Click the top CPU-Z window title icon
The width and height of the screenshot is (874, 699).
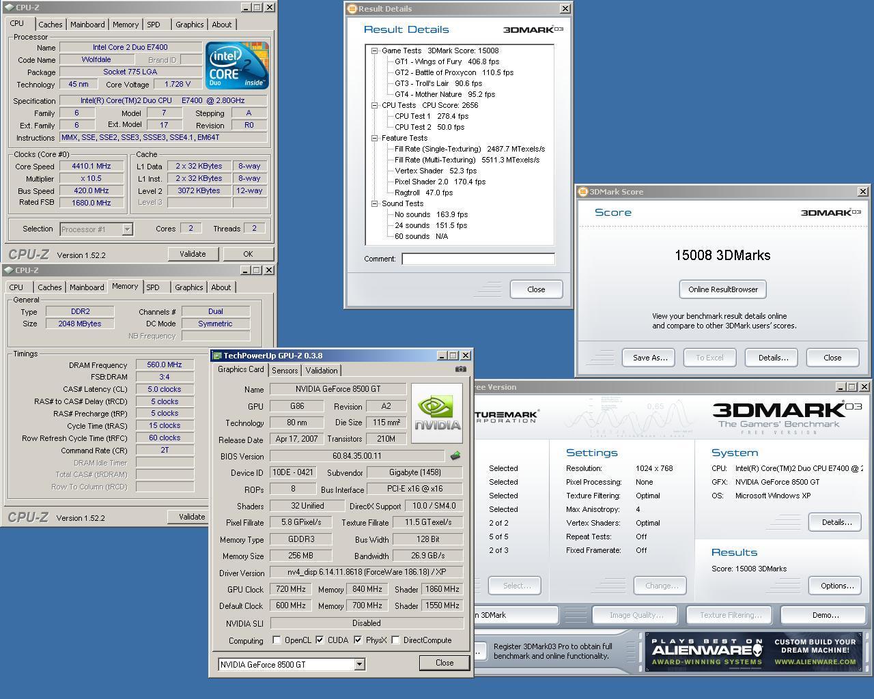10,8
